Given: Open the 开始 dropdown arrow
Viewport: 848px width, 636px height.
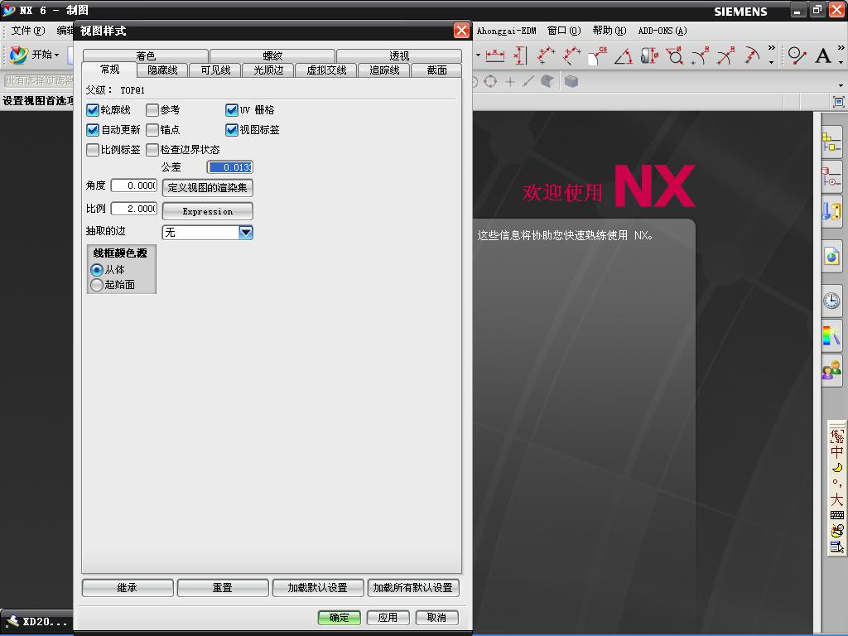Looking at the screenshot, I should [x=56, y=55].
